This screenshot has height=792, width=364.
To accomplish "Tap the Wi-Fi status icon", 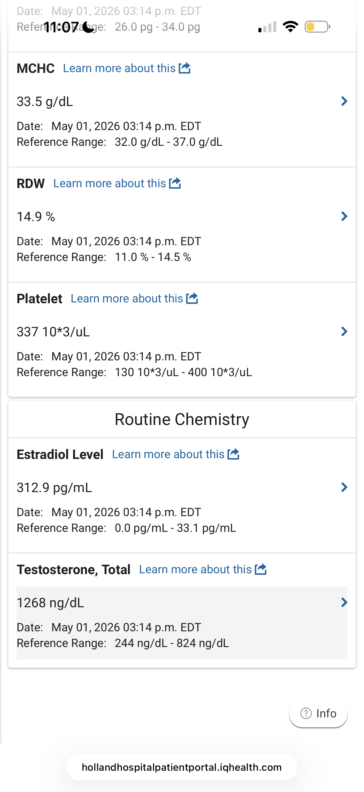I will [x=290, y=27].
